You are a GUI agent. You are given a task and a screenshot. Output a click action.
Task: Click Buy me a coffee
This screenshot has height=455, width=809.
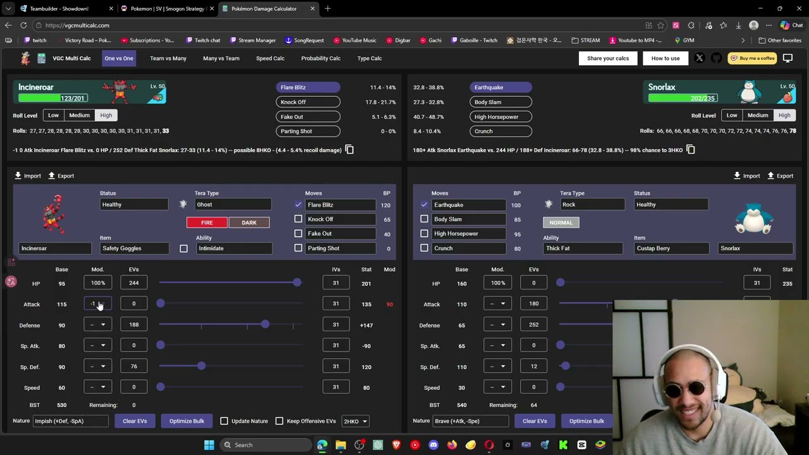pyautogui.click(x=753, y=58)
